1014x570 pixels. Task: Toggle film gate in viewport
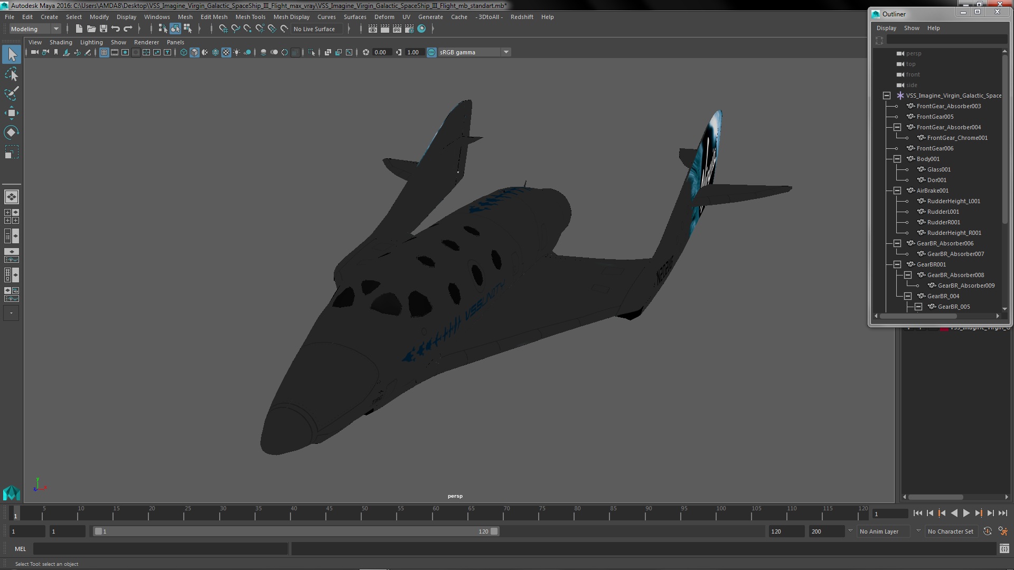pos(115,52)
